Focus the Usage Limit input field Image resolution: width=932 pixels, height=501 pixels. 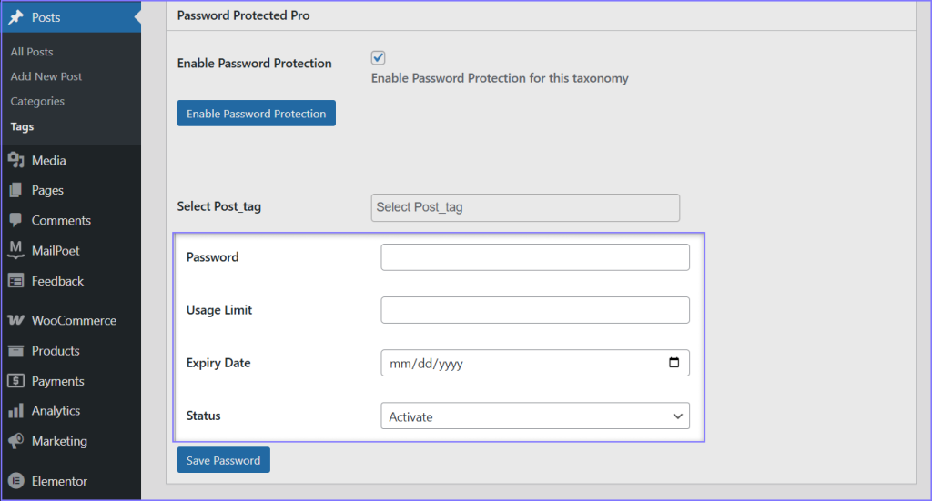click(x=534, y=310)
